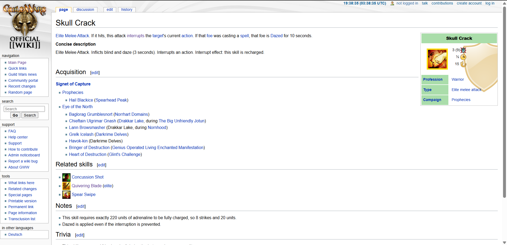The width and height of the screenshot is (507, 245).
Task: Select the page tab
Action: [x=63, y=10]
